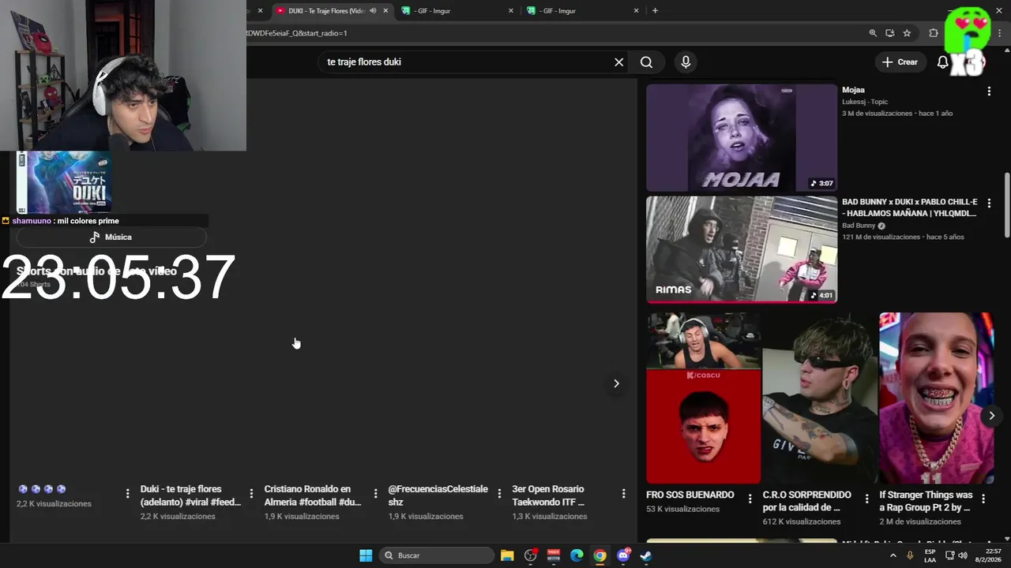Image resolution: width=1011 pixels, height=568 pixels.
Task: Open options for Duki te traje flores adelanto short
Action: 251,494
